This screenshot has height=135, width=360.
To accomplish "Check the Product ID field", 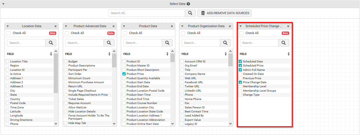I will (124, 62).
